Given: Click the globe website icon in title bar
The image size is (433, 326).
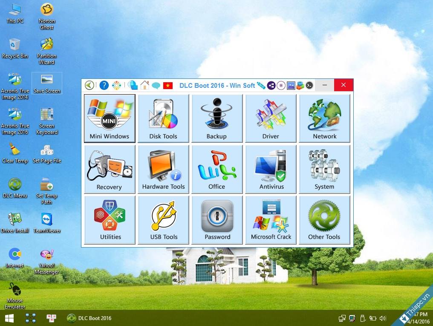Looking at the screenshot, I should [133, 85].
